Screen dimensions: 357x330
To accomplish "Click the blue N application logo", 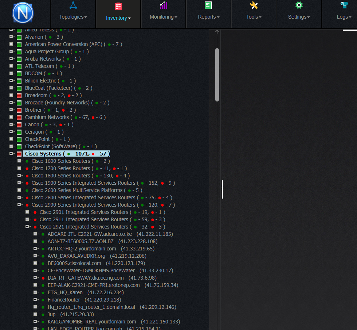I will 23,13.
